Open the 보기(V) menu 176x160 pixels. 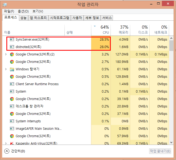tap(38, 11)
